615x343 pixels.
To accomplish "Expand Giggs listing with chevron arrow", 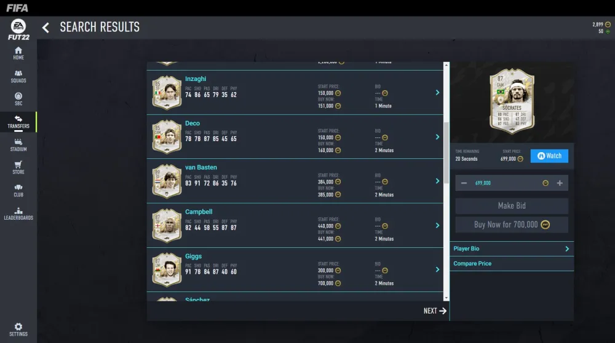I will point(437,270).
